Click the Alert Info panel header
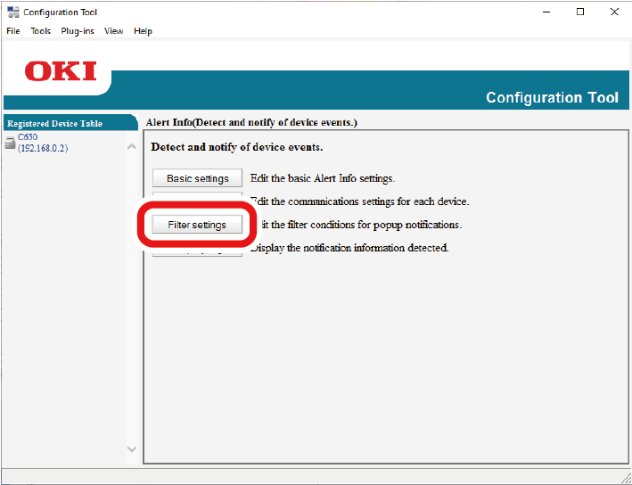The width and height of the screenshot is (632, 485). pos(251,122)
